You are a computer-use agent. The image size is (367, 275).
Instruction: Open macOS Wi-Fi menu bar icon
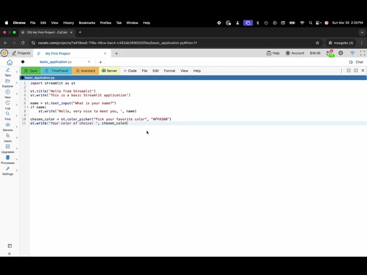(302, 23)
